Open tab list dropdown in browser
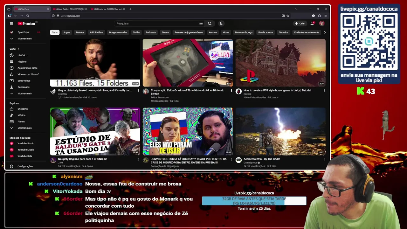The image size is (407, 229). pos(296,9)
